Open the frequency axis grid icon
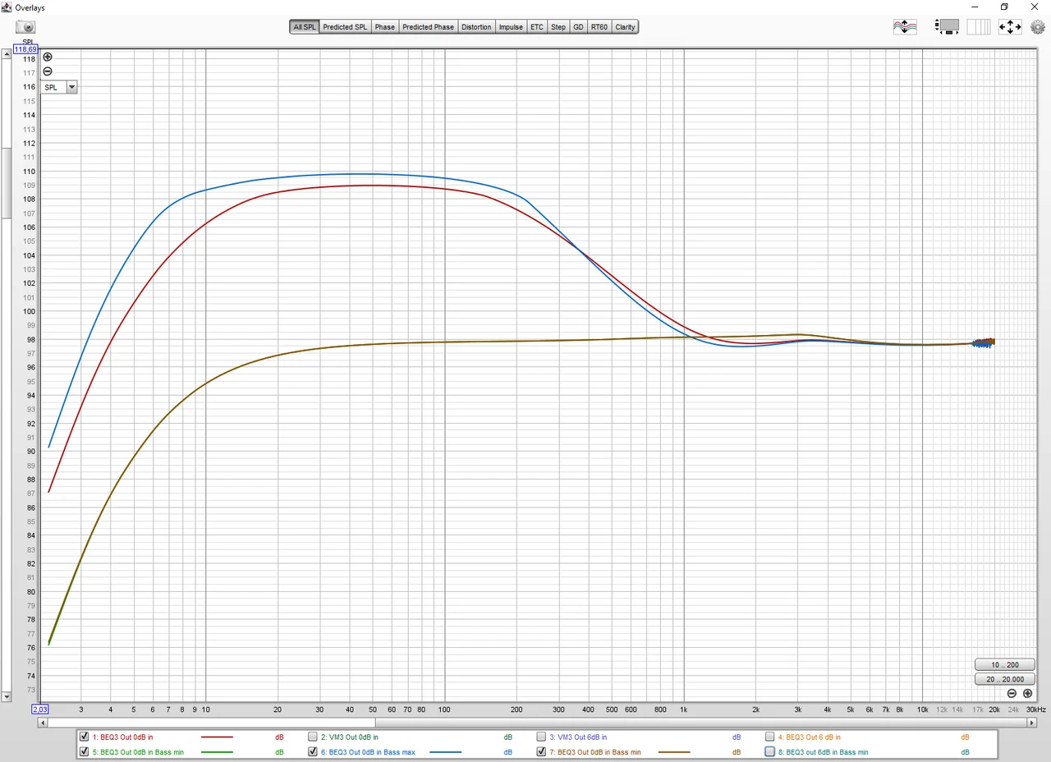Screen dimensions: 1051x762 (978, 27)
